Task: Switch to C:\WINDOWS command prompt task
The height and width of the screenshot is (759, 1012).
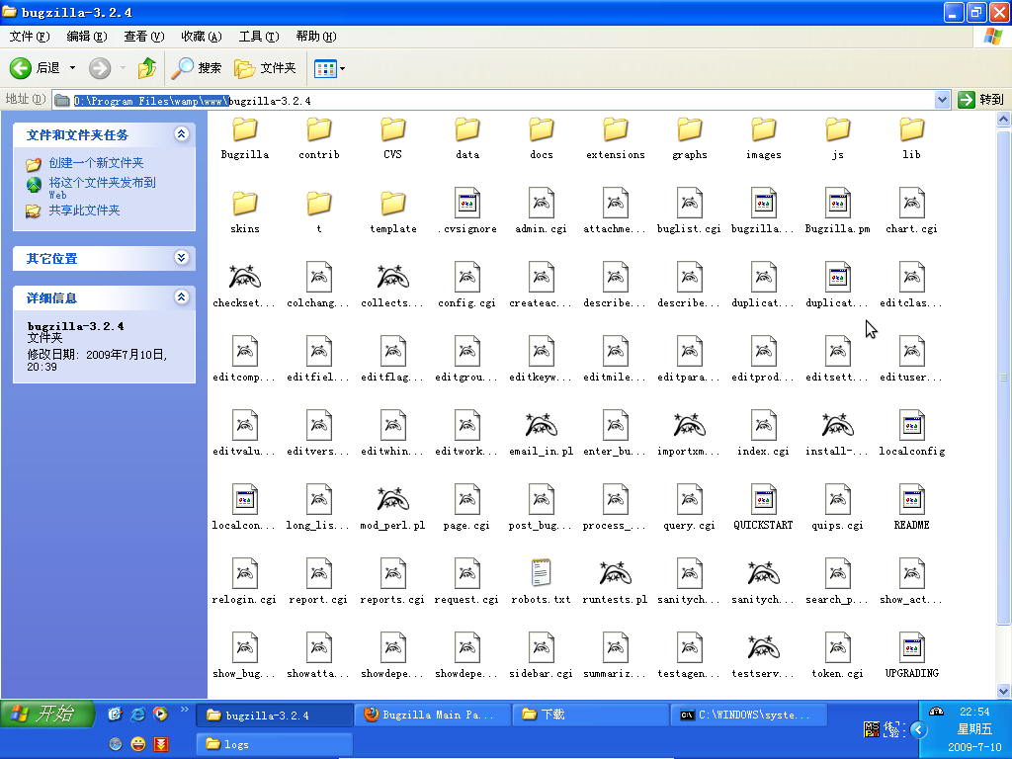Action: [x=749, y=716]
